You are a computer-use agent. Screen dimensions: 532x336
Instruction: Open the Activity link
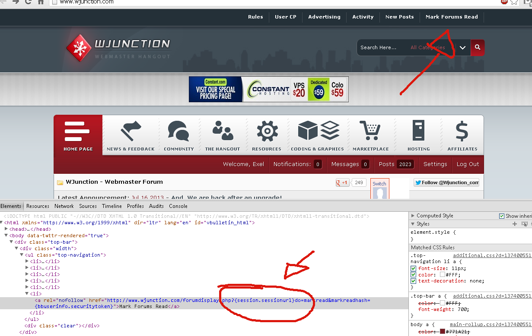(x=363, y=17)
